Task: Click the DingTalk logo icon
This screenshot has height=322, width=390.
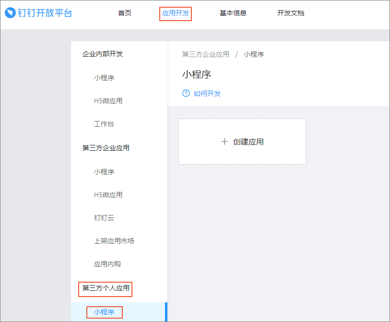Action: point(10,12)
